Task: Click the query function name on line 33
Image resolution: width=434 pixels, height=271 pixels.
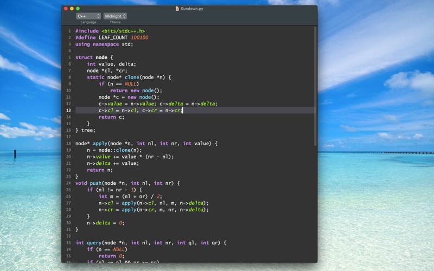Action: pos(94,243)
